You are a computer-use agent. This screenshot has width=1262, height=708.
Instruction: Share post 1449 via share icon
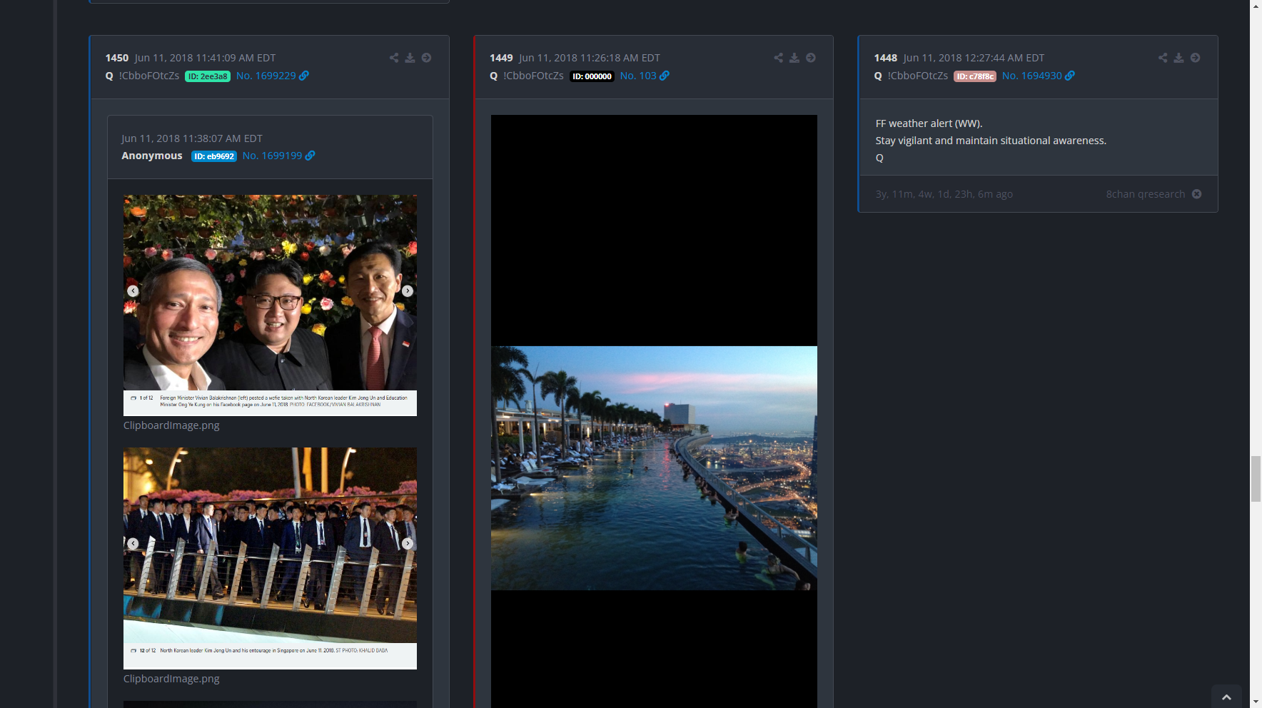779,58
